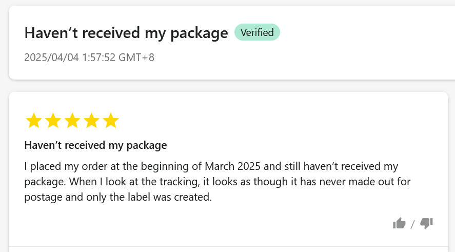Select the bold review title under stars
455x252 pixels.
click(95, 145)
